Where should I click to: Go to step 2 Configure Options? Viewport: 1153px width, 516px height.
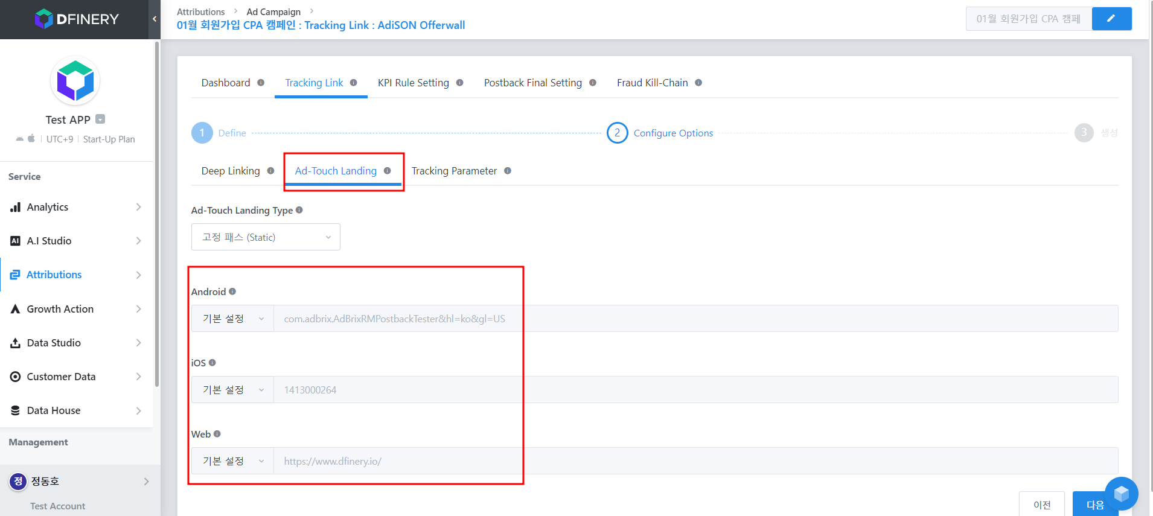pyautogui.click(x=660, y=133)
